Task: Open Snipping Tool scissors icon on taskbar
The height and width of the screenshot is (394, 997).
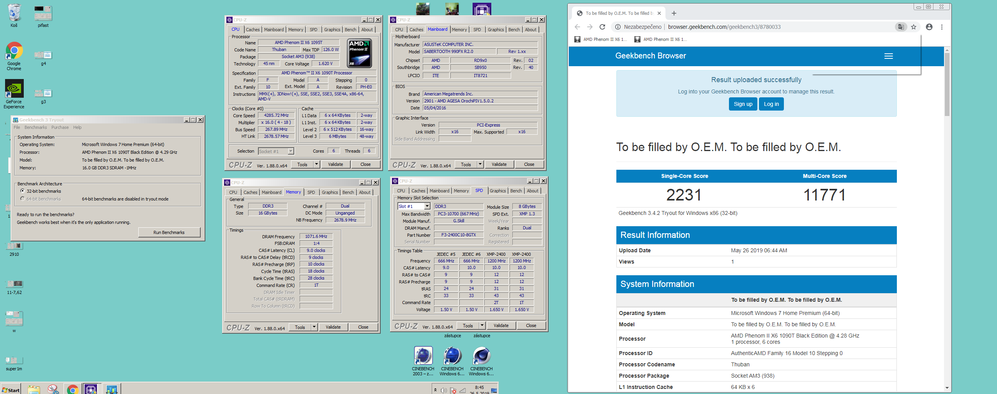Action: [53, 389]
